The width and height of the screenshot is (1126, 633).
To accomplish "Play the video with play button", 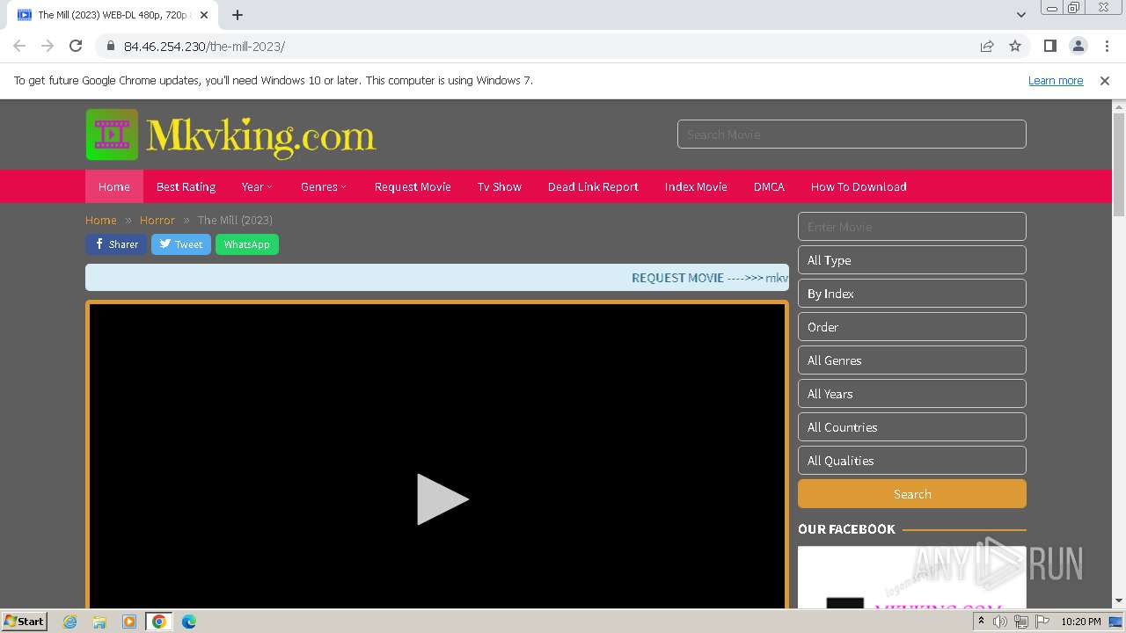I will pos(442,499).
